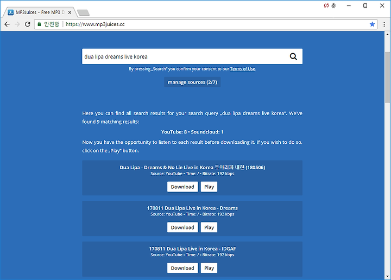
Task: Click the title "Dua Lipa - Dreams & No Lie Live in Korea"
Action: (x=192, y=167)
